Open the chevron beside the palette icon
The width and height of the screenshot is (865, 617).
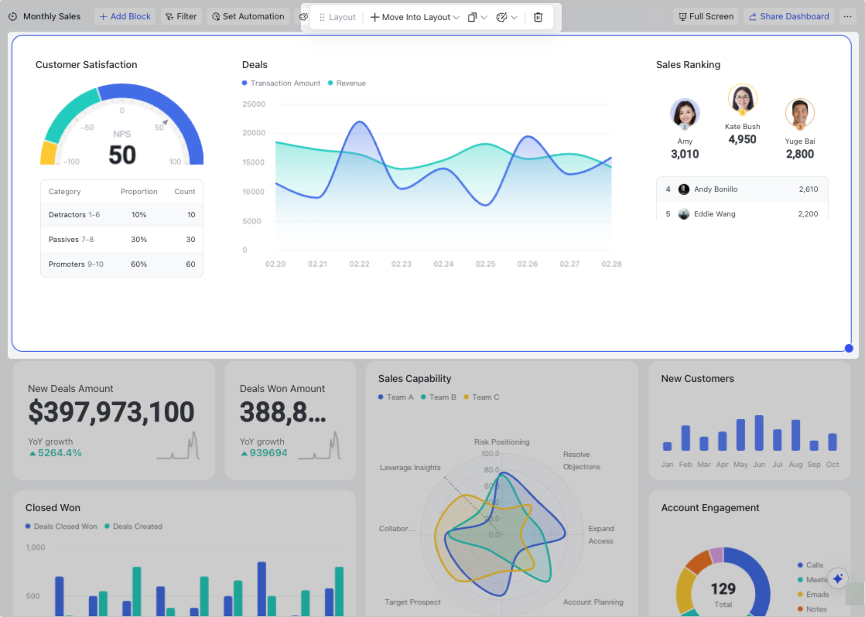click(x=515, y=16)
